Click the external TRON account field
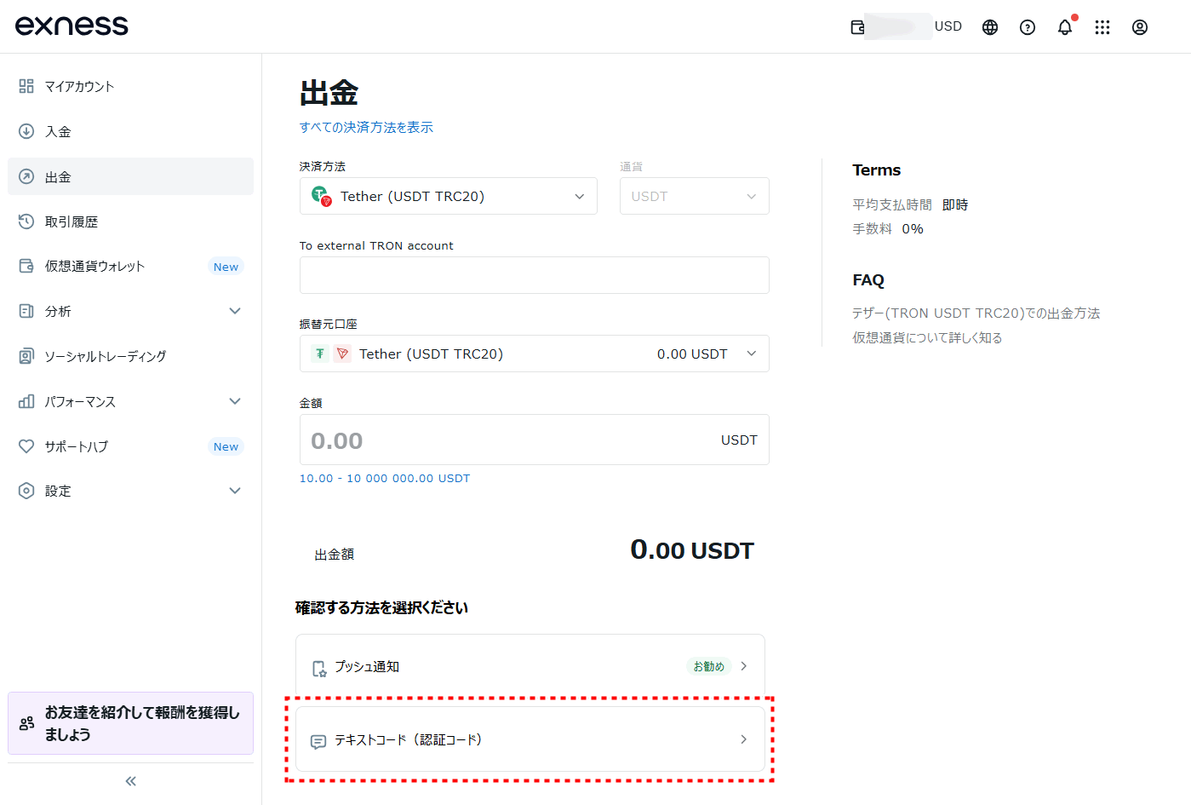This screenshot has height=805, width=1191. click(x=535, y=275)
